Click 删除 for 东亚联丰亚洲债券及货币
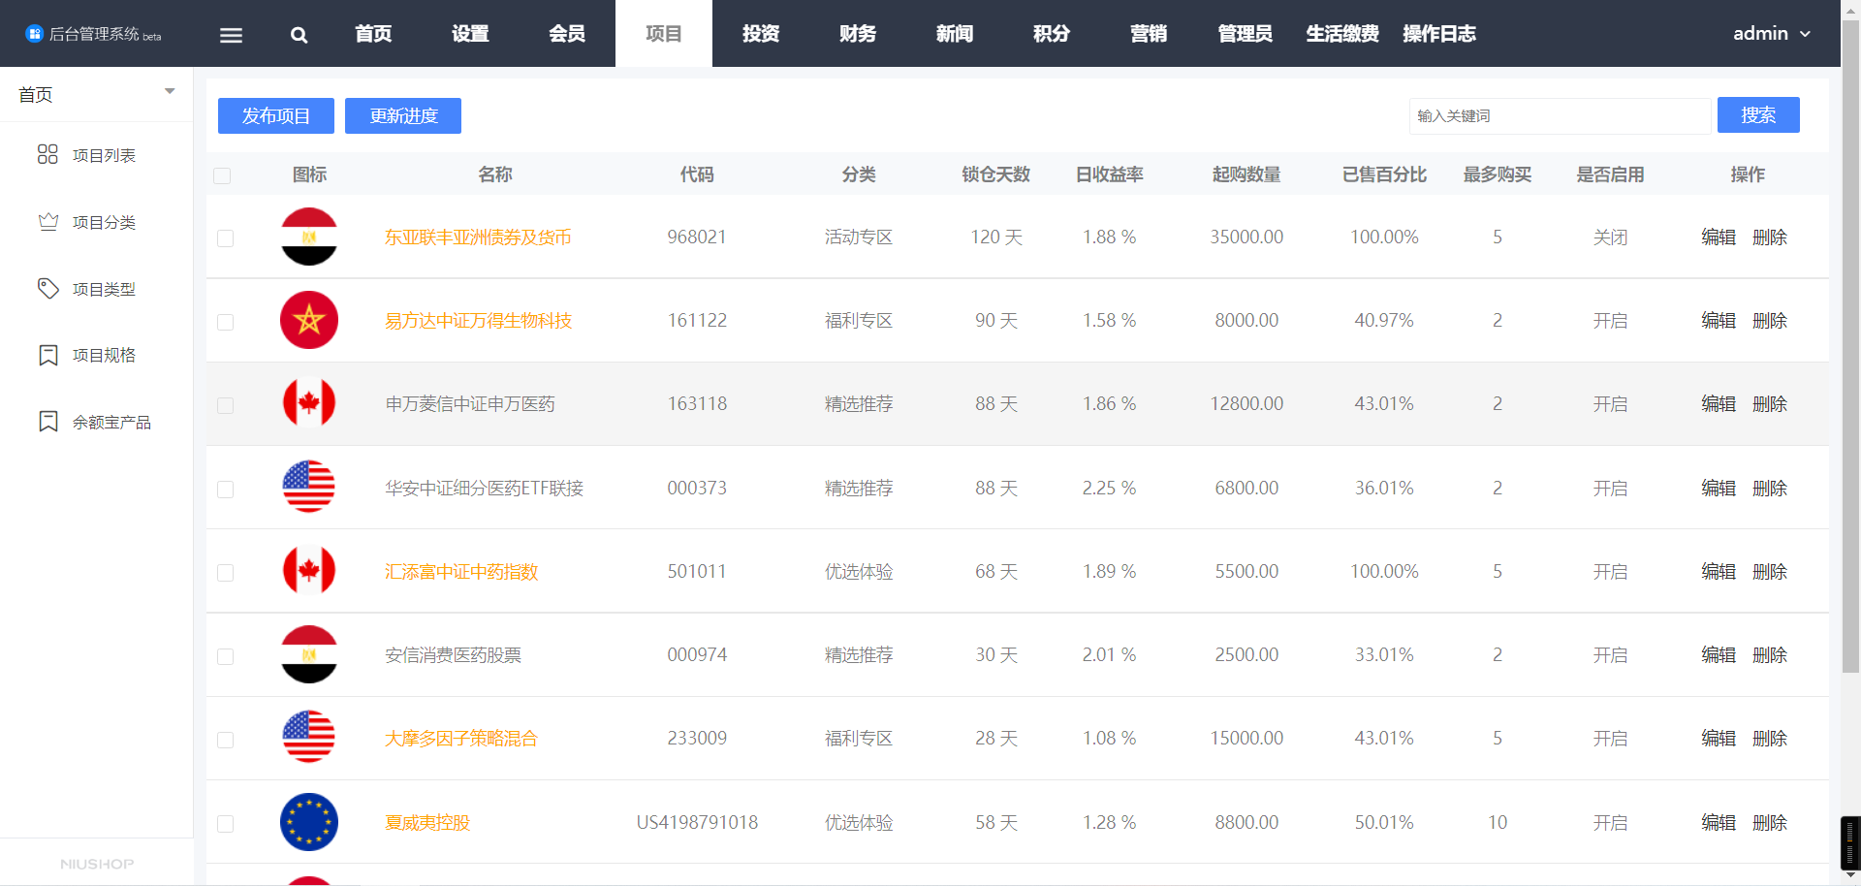1861x886 pixels. 1770,237
